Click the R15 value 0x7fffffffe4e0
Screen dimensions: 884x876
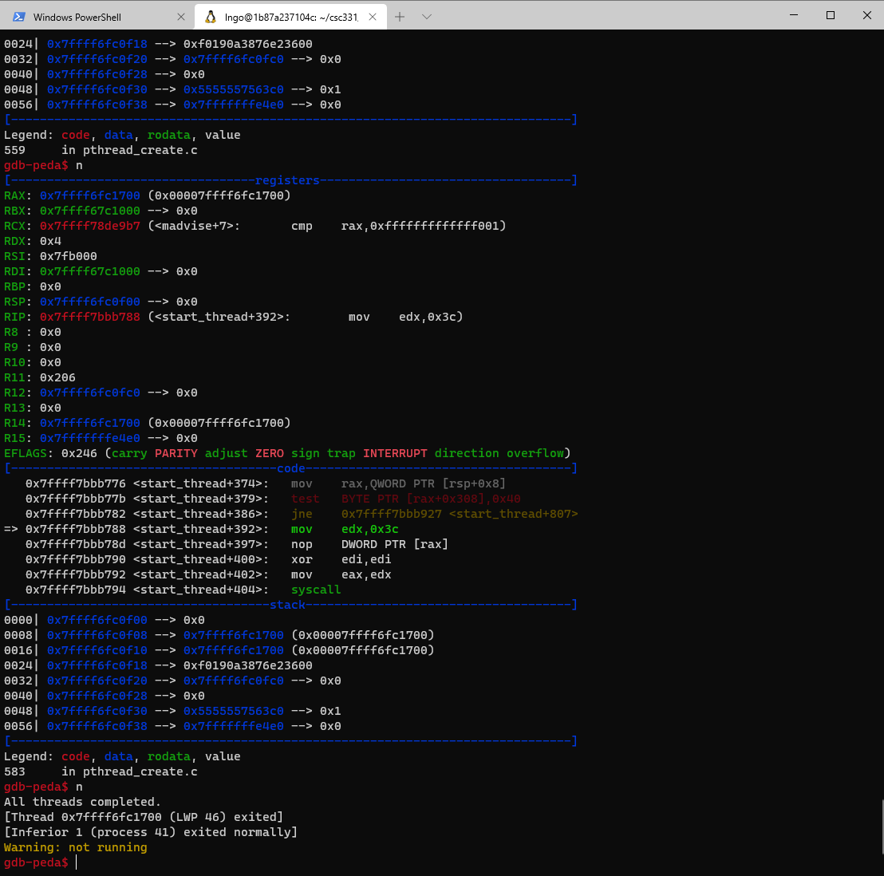click(89, 438)
